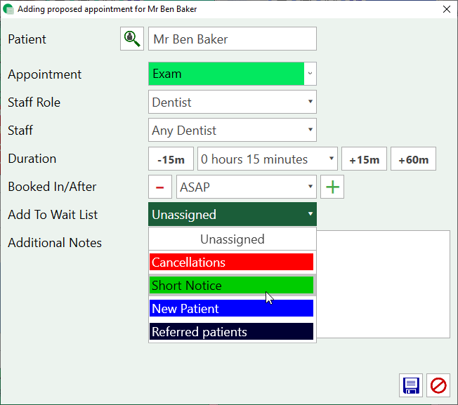The height and width of the screenshot is (405, 458).
Task: Click the green plus Booked In/After button
Action: [x=332, y=187]
